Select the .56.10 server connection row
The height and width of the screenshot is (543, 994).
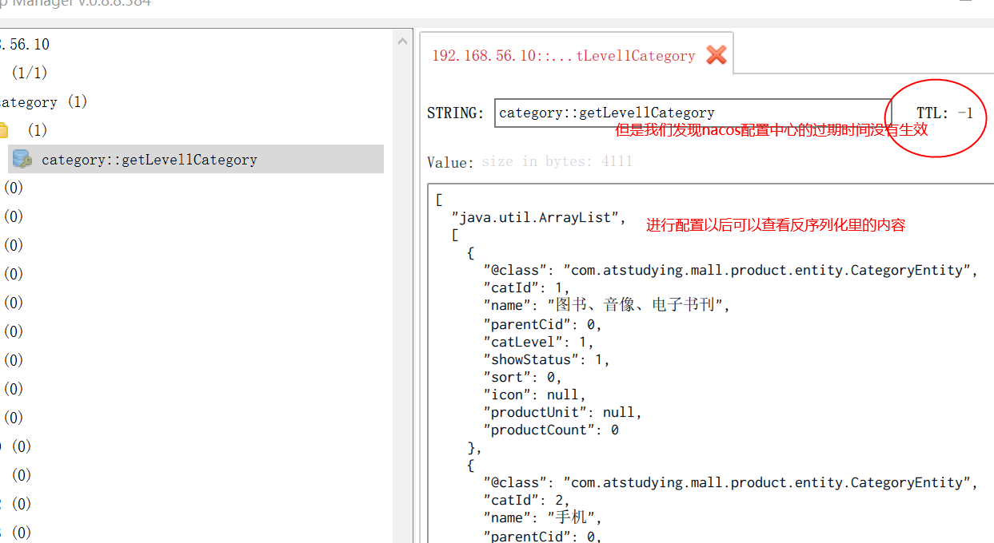click(x=25, y=44)
